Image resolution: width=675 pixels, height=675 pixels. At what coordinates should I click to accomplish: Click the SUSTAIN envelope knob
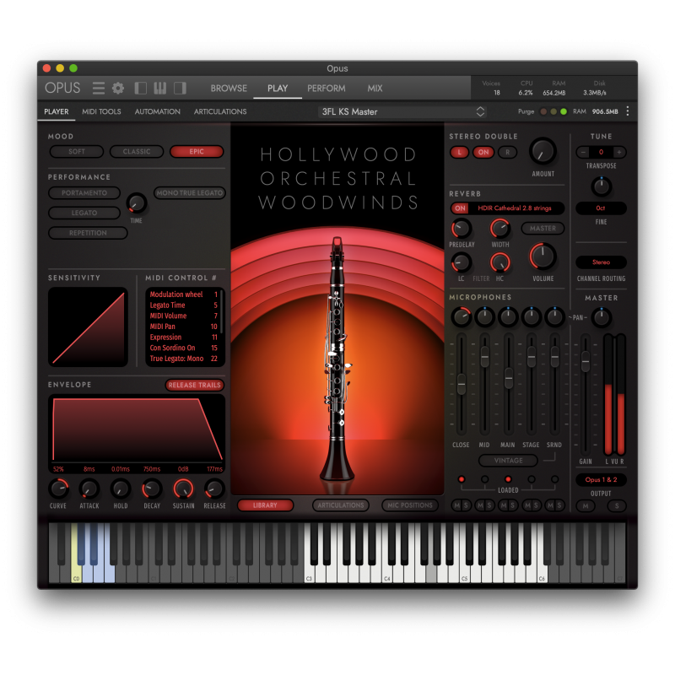click(183, 489)
